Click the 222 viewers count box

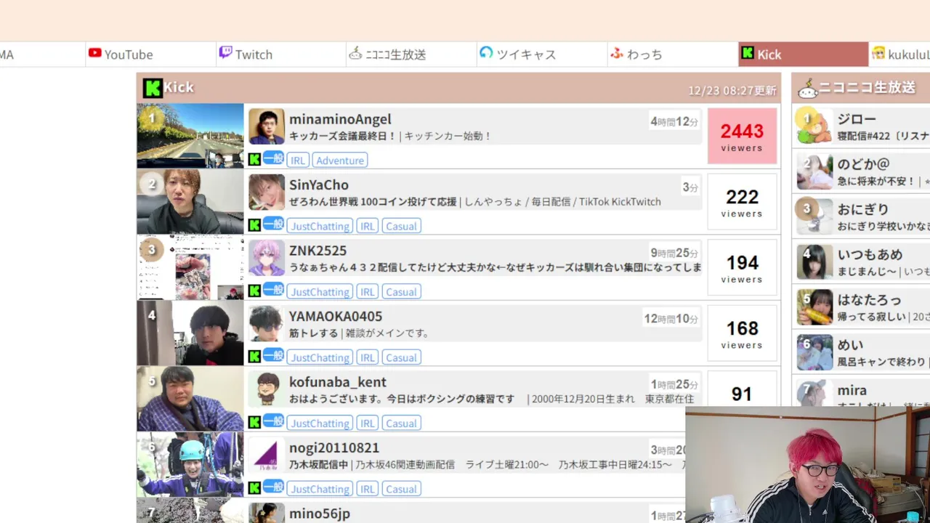click(x=742, y=202)
